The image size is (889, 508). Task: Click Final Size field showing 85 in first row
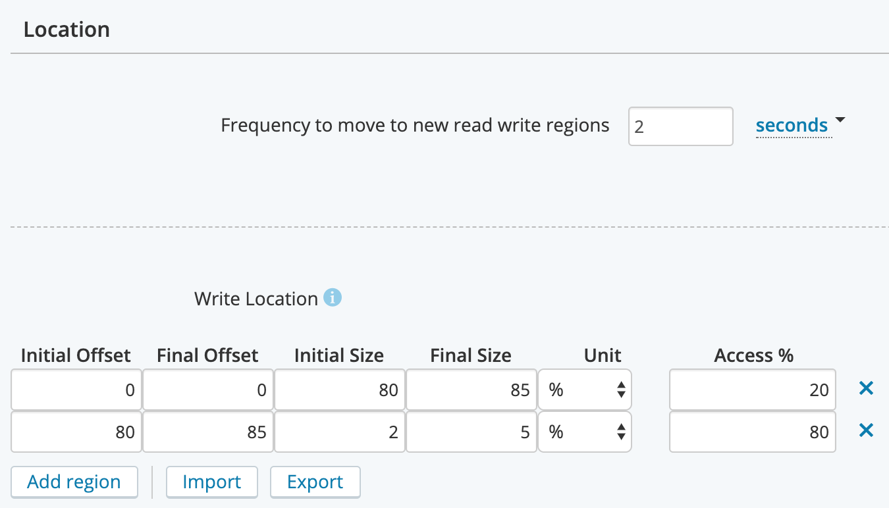471,390
